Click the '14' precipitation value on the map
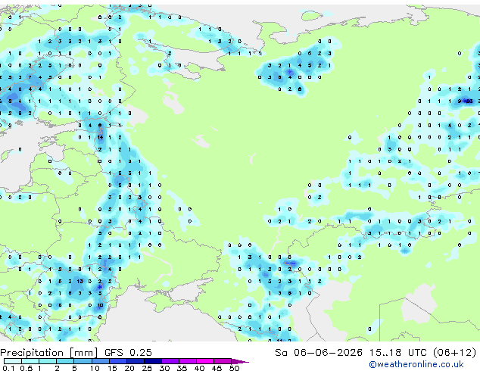480x371 pixels. pos(100,138)
